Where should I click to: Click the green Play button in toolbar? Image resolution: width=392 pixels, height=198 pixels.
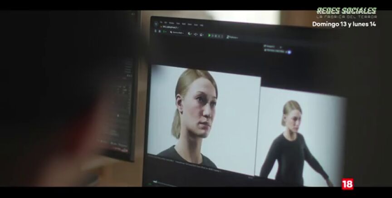tap(210, 35)
